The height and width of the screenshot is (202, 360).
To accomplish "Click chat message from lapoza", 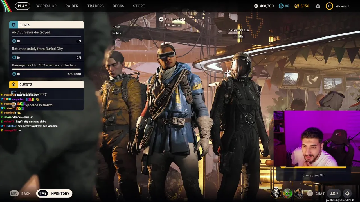I will 19,117.
